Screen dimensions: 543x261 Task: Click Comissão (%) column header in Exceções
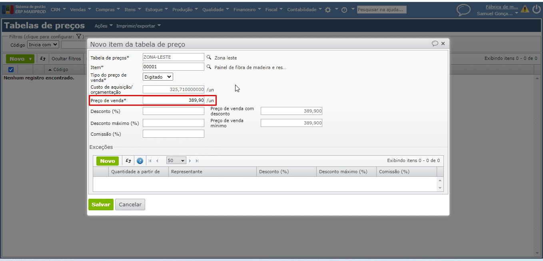point(407,172)
